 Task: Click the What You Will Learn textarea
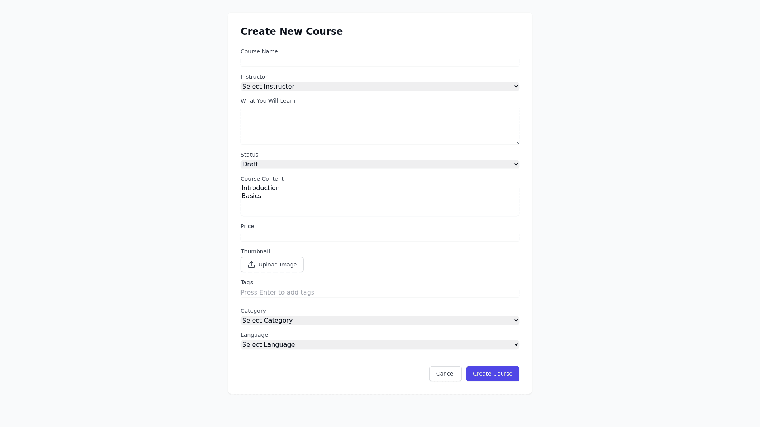tap(380, 125)
